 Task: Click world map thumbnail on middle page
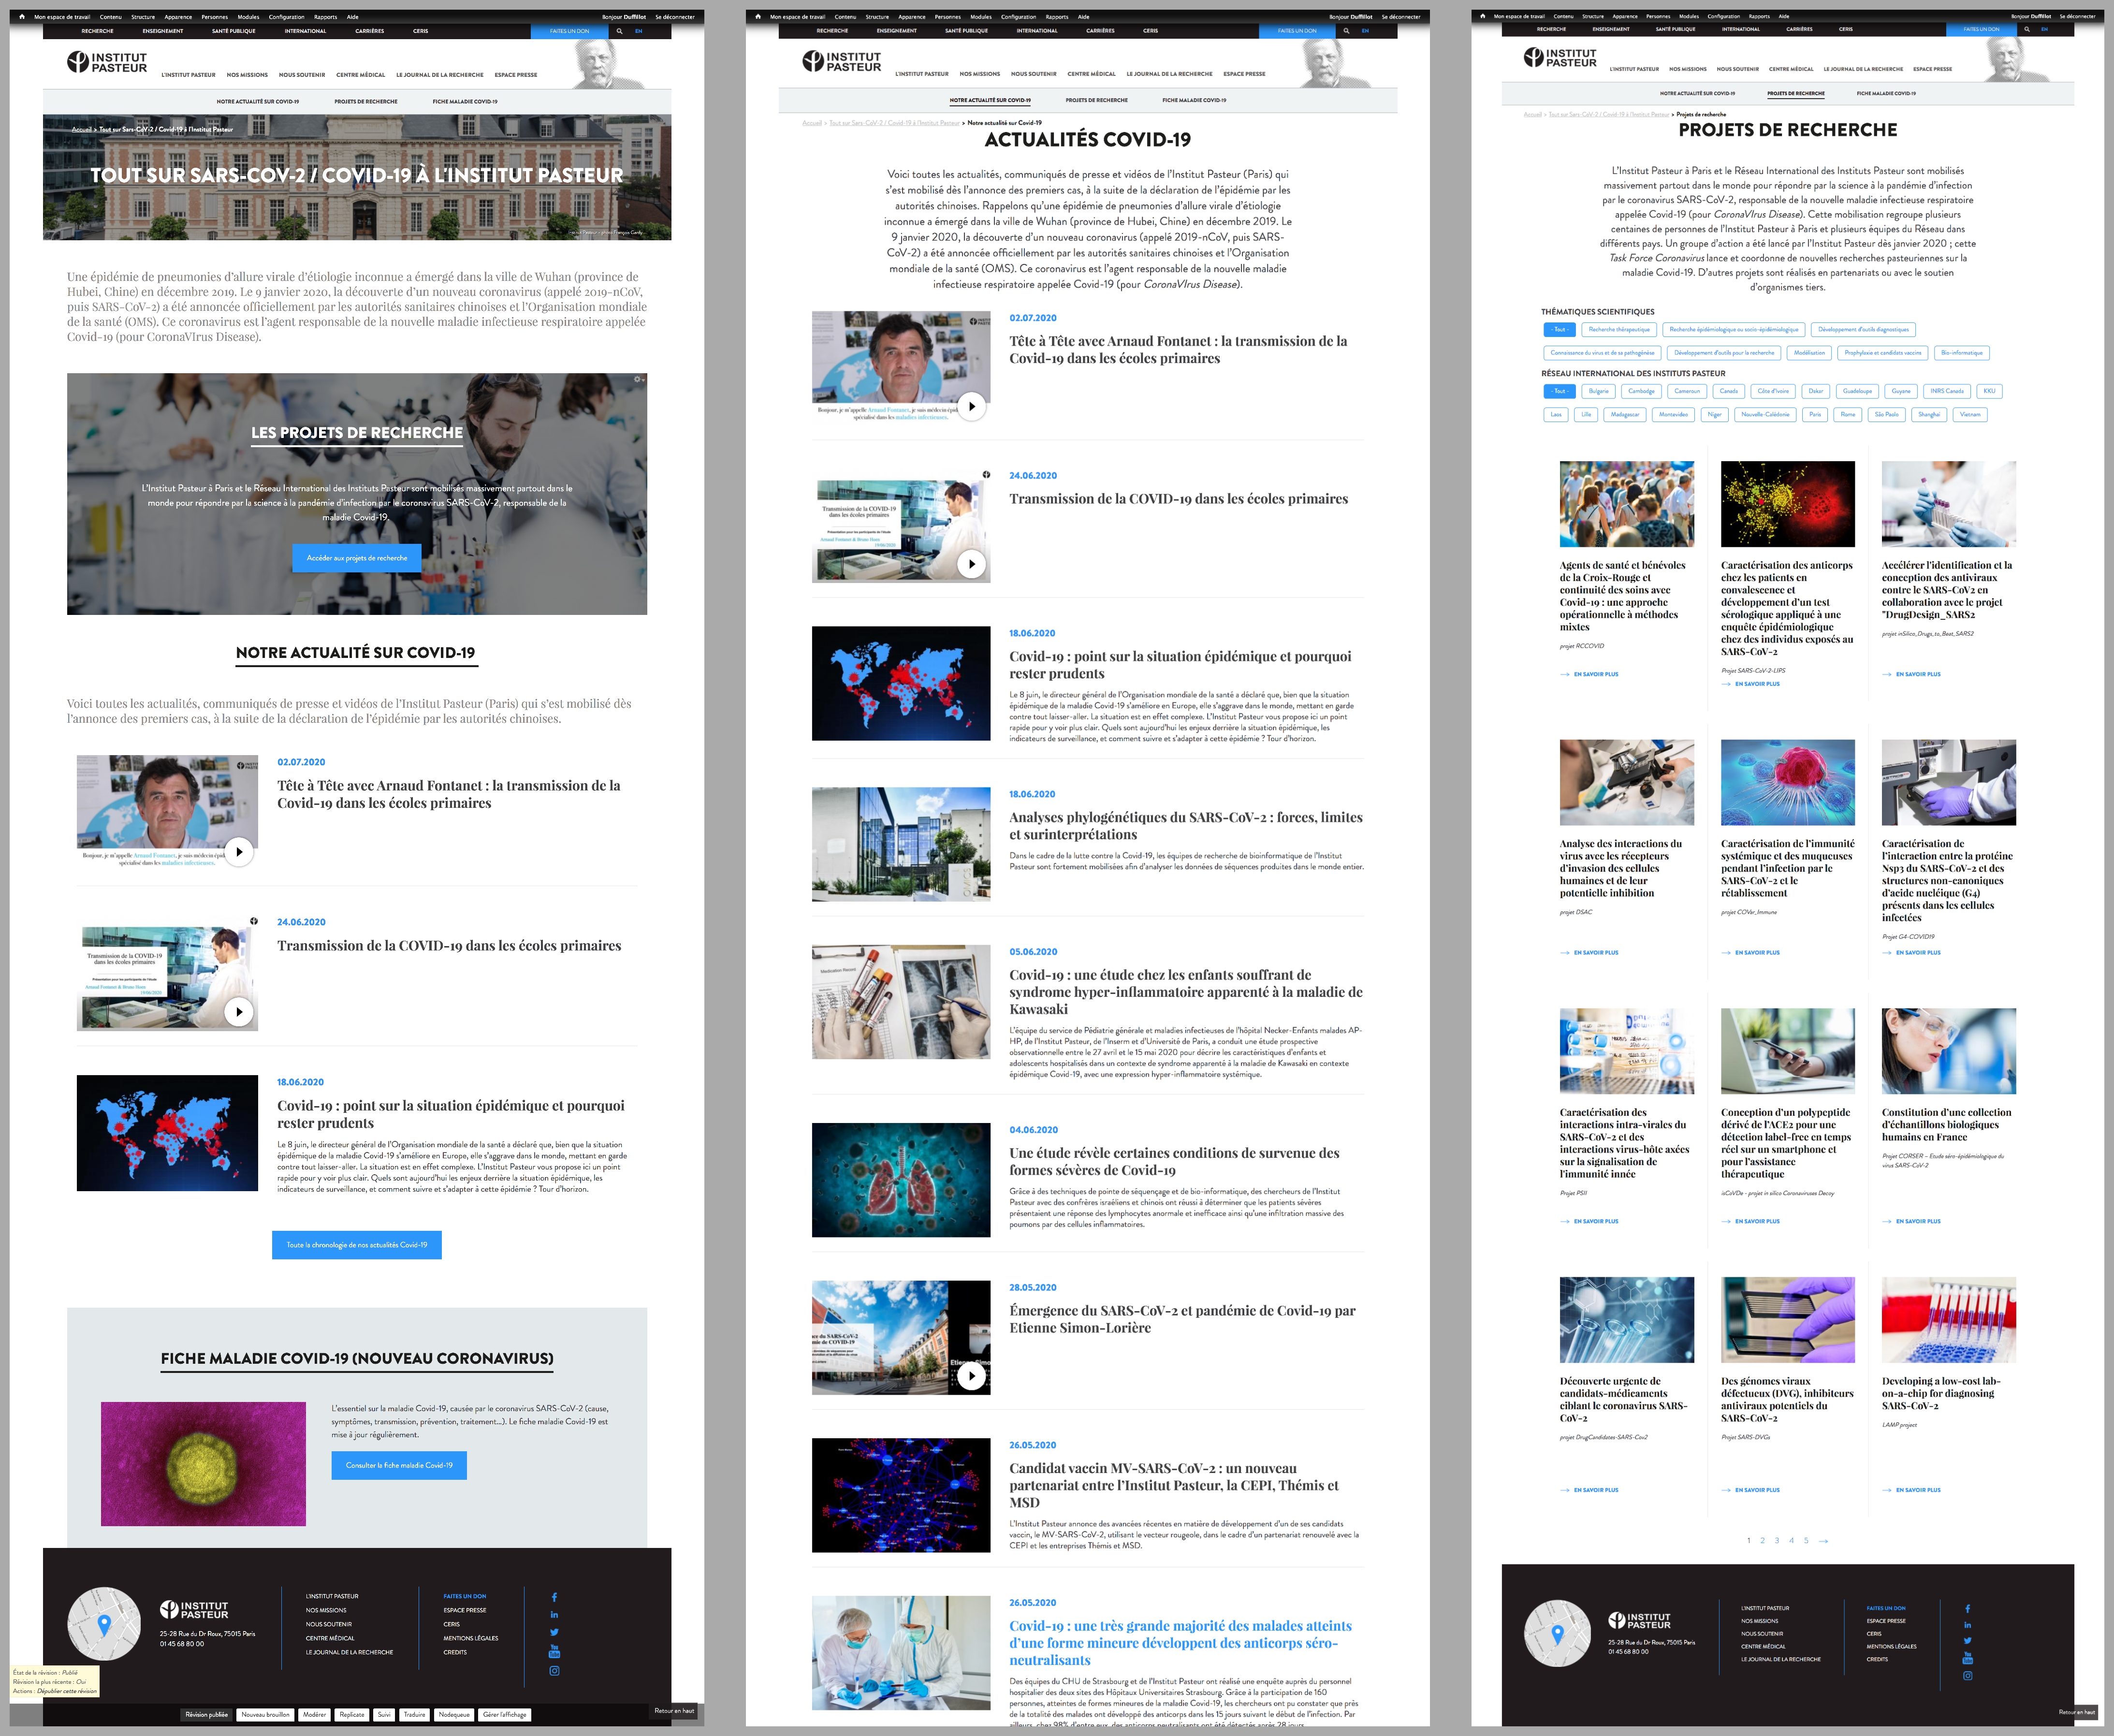click(901, 684)
